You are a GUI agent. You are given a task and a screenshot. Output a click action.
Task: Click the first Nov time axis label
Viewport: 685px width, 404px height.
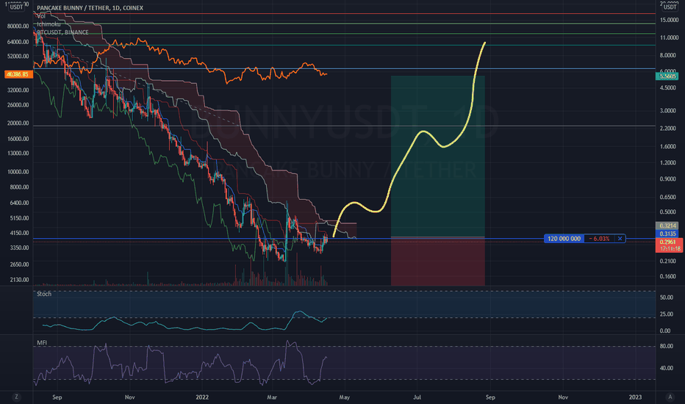tap(129, 397)
